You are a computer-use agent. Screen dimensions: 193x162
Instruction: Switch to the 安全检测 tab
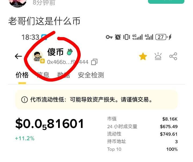click(x=91, y=75)
